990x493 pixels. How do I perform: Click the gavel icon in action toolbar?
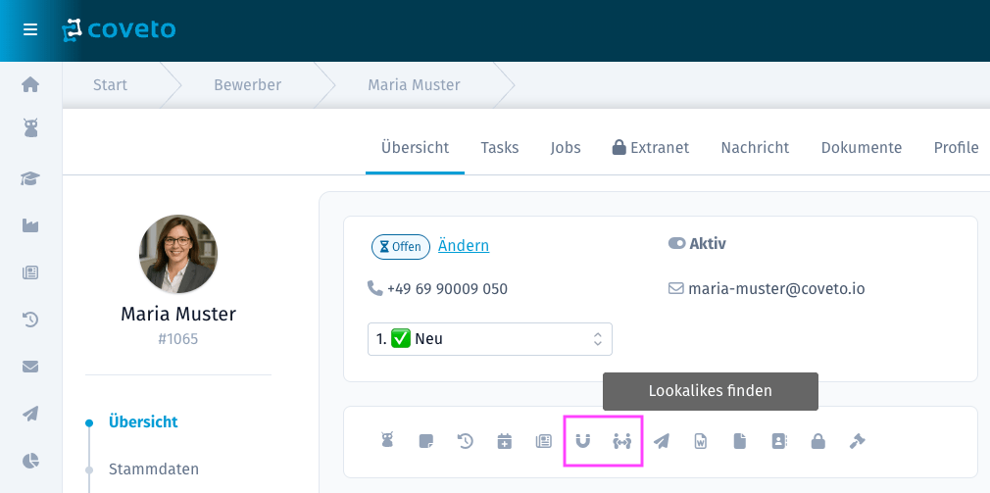pos(858,441)
